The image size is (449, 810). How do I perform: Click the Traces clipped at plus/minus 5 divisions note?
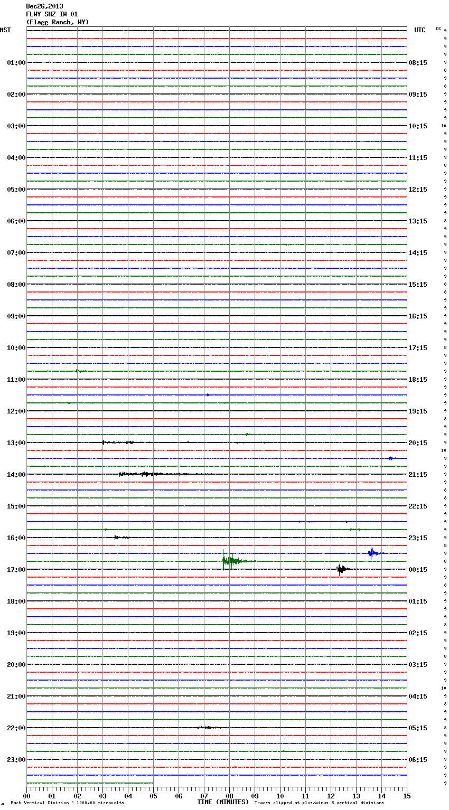[x=319, y=803]
